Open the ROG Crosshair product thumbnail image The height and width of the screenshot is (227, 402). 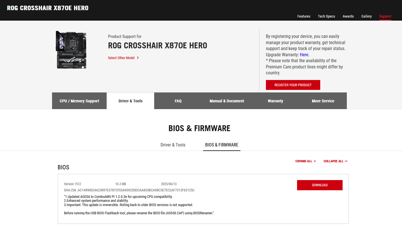[x=71, y=50]
